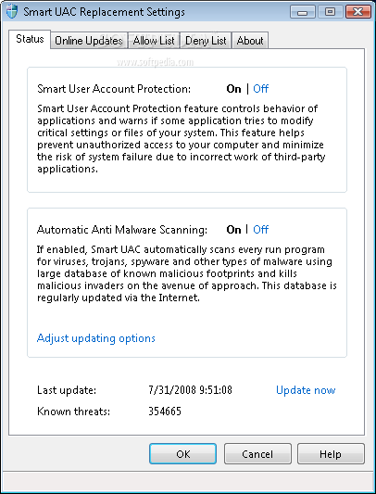
Task: Maximize the Smart UAC settings window
Action: 330,12
